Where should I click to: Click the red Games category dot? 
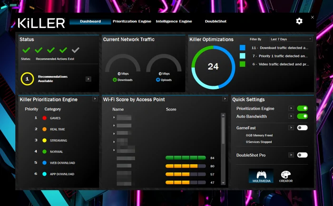point(44,118)
